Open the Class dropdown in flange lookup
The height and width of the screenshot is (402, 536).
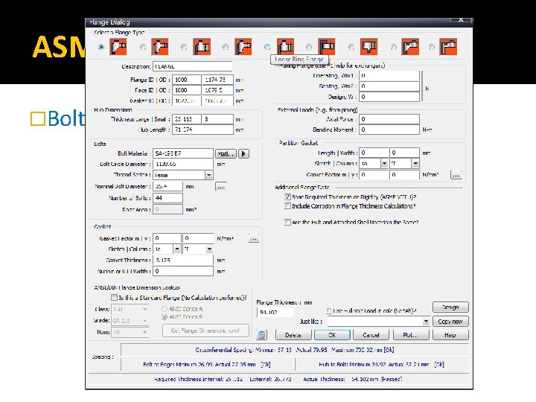point(144,310)
